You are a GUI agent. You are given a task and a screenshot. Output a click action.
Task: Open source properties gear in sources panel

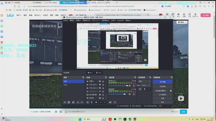[x=96, y=102]
